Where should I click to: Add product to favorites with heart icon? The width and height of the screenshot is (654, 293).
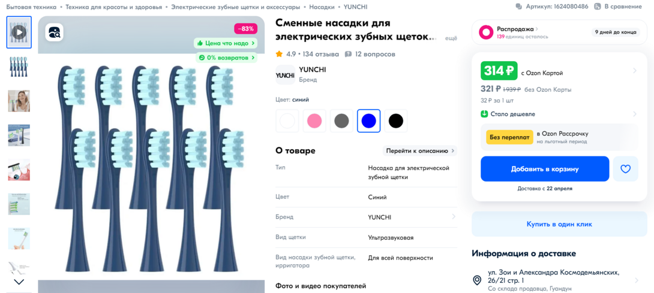[x=625, y=169]
